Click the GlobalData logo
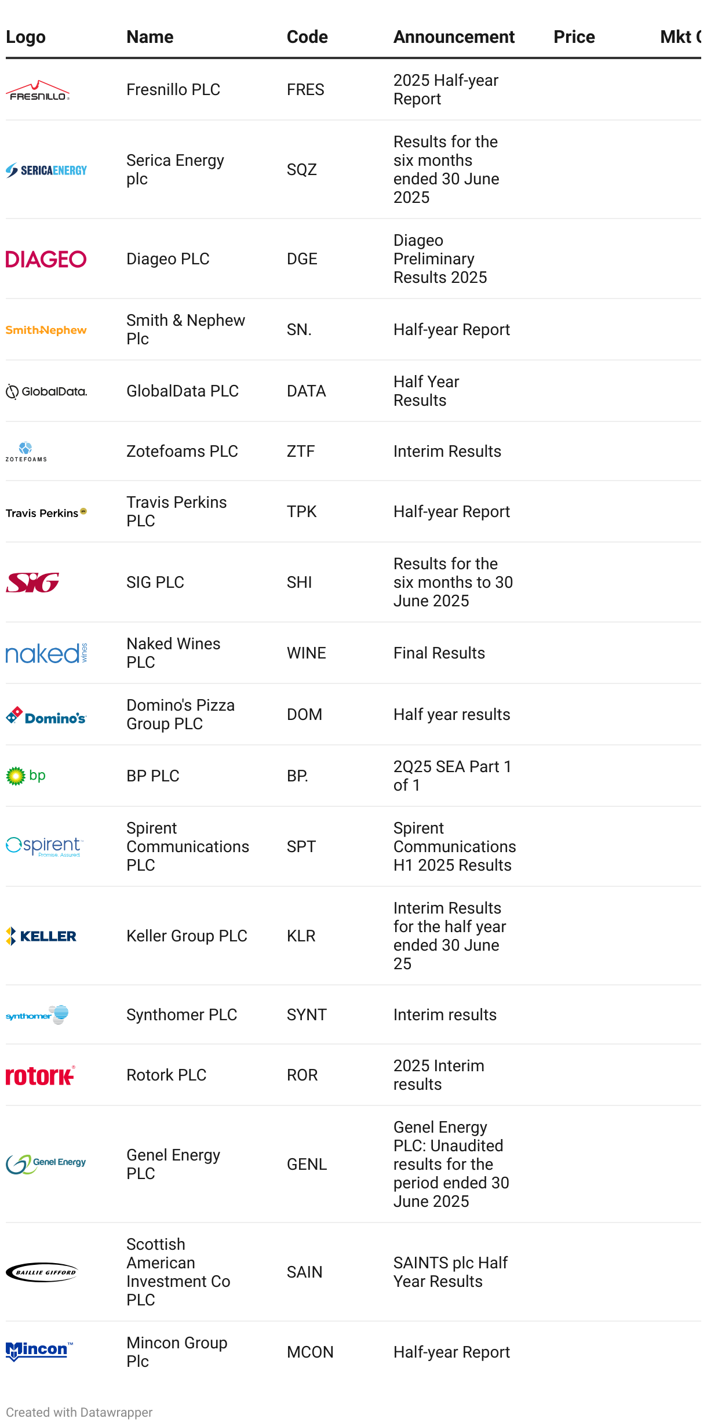Image resolution: width=707 pixels, height=1426 pixels. coord(46,392)
